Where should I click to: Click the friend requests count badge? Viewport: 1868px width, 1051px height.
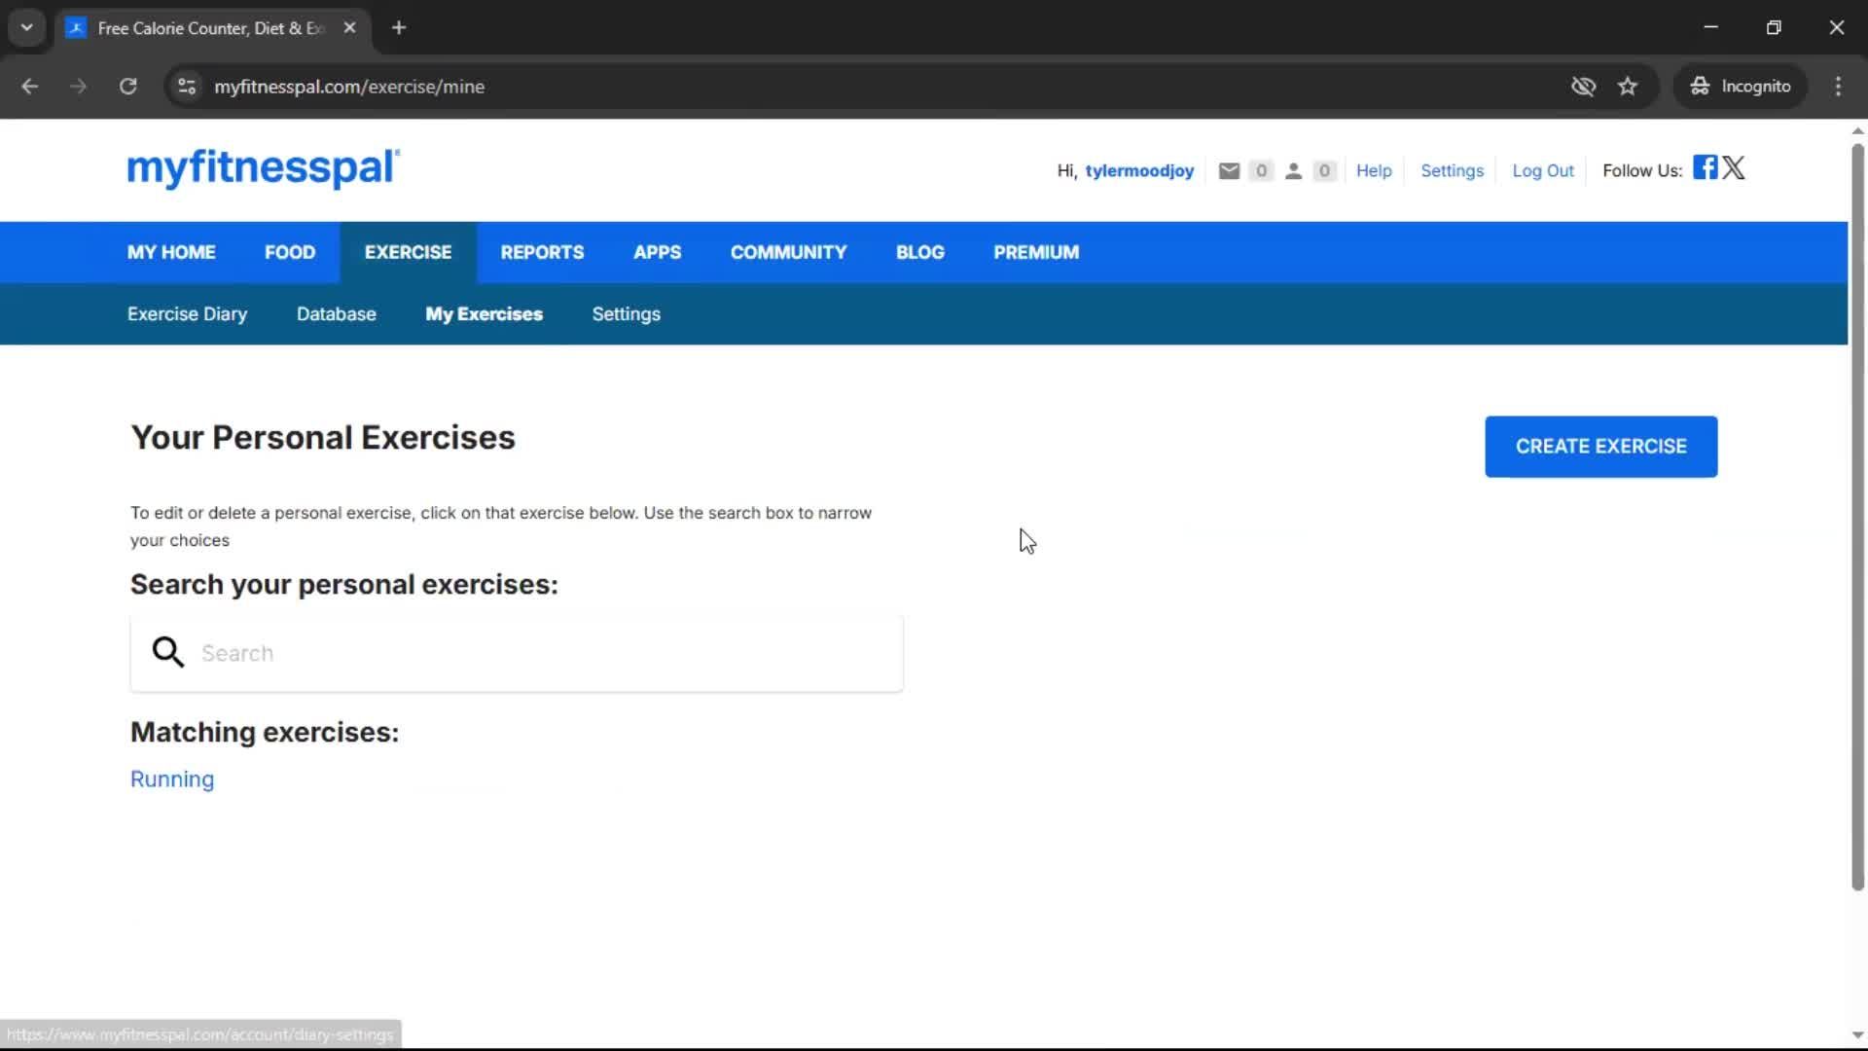point(1324,171)
